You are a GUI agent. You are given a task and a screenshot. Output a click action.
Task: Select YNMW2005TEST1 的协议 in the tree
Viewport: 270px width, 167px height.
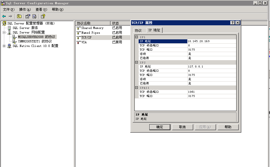click(x=35, y=41)
